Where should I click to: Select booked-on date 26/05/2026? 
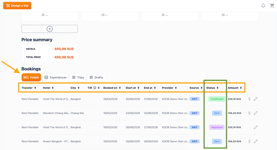coord(110,99)
